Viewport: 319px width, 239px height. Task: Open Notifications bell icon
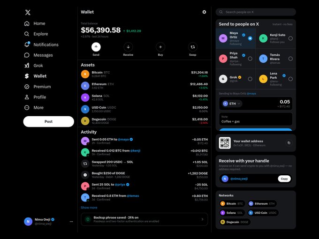coord(27,45)
